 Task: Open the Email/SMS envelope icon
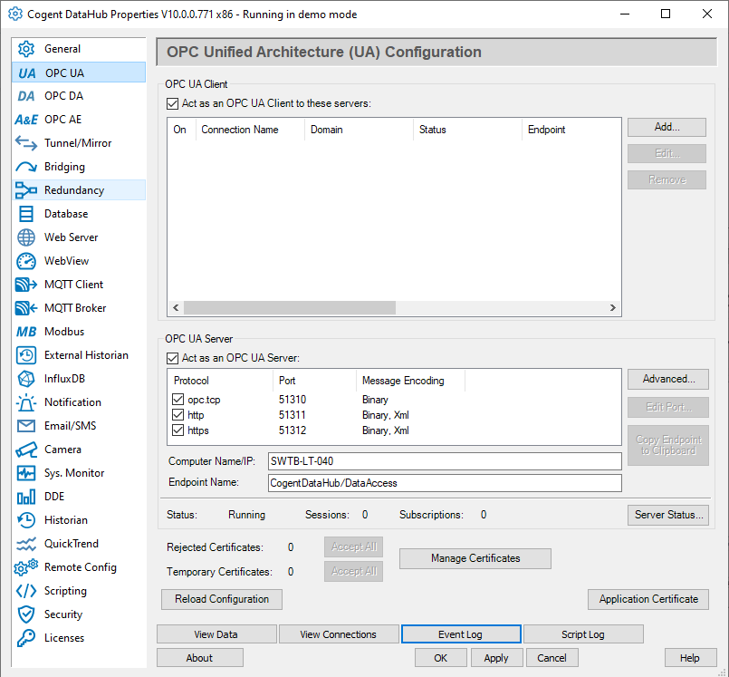[x=26, y=426]
